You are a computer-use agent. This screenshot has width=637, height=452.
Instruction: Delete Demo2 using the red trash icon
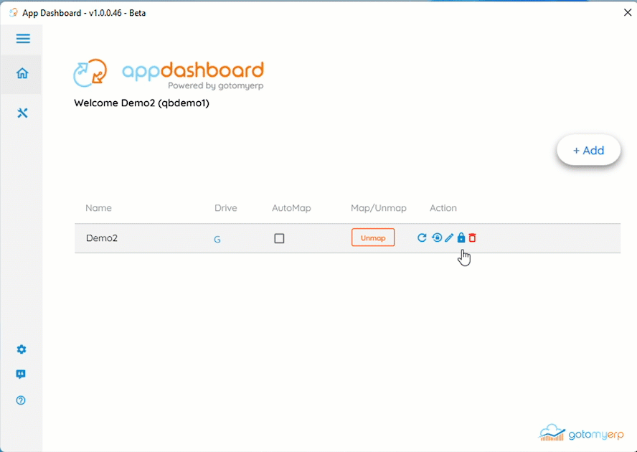[x=472, y=237]
